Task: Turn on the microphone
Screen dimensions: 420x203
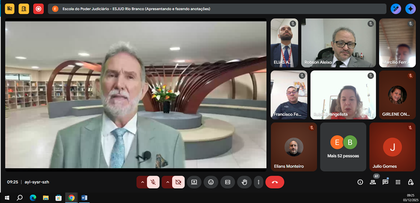Action: (153, 182)
